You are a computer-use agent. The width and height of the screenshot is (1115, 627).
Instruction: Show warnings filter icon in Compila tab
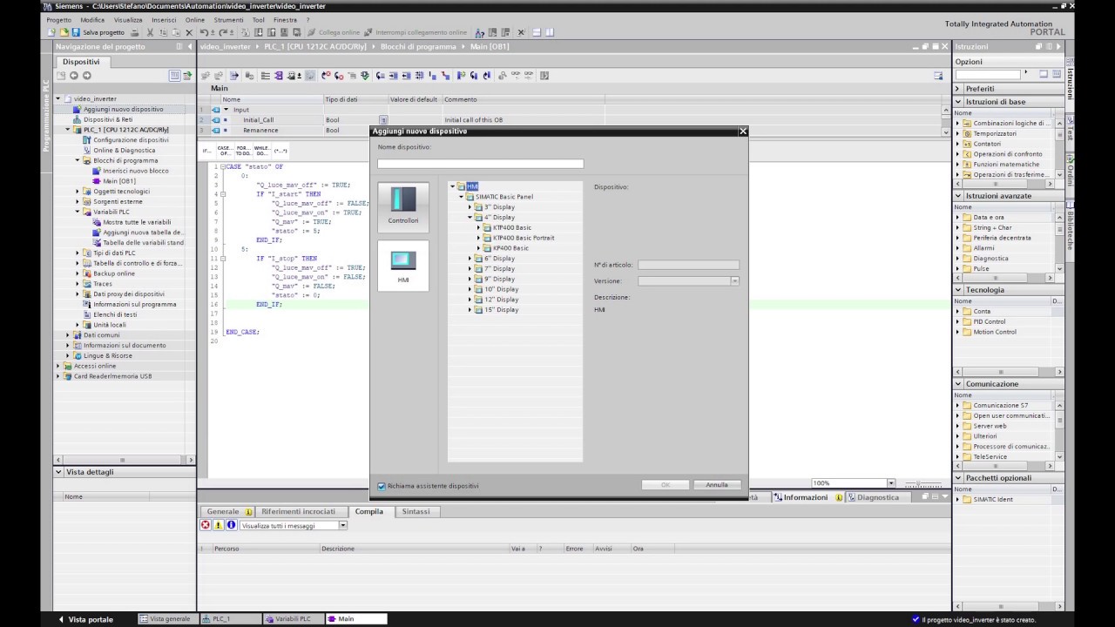(x=219, y=525)
